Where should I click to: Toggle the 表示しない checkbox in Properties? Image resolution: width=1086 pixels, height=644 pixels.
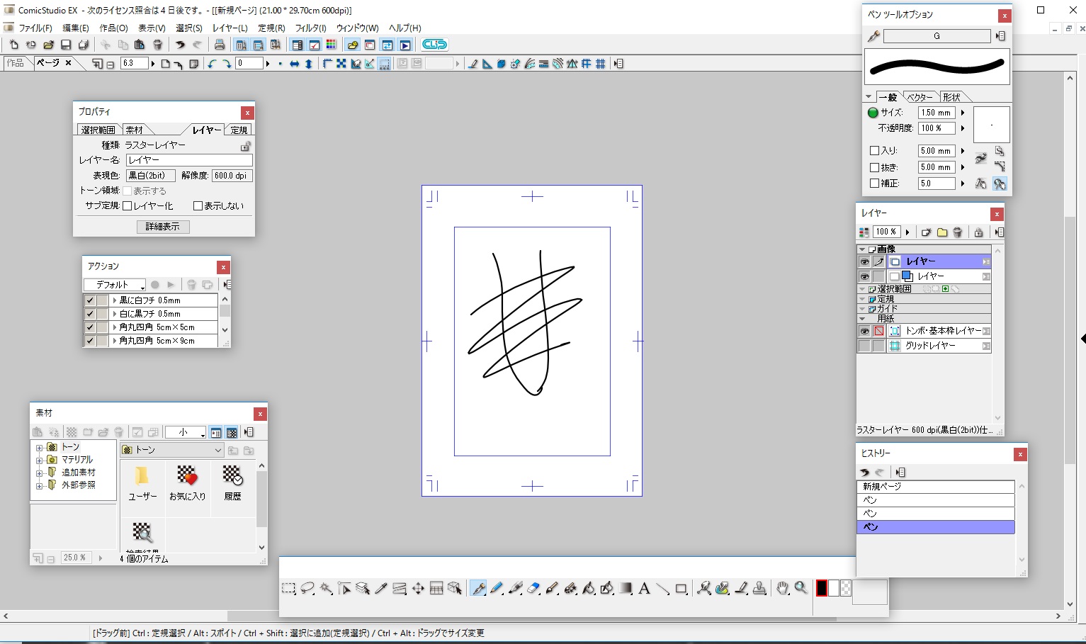pos(198,206)
